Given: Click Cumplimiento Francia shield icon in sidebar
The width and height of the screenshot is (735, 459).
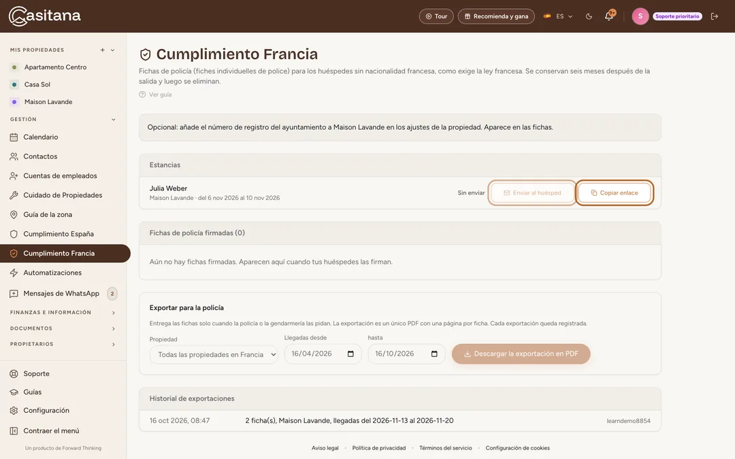Looking at the screenshot, I should 14,254.
